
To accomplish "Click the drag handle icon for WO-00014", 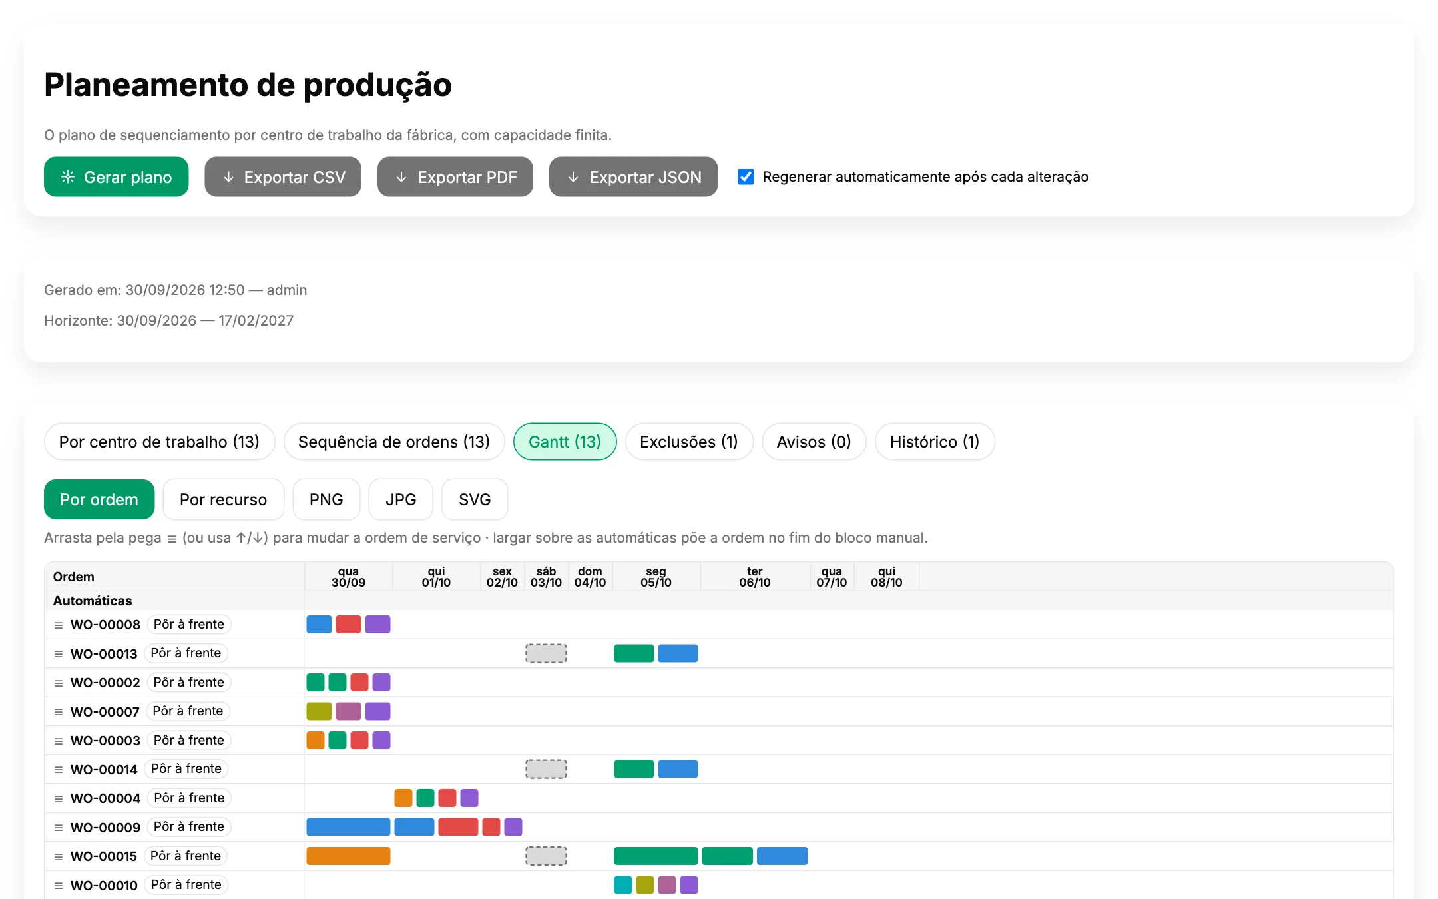I will click(x=59, y=770).
